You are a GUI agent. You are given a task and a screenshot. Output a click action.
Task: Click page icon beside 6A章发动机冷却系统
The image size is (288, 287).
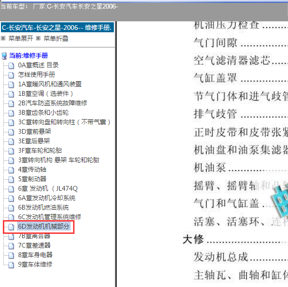(x=11, y=198)
